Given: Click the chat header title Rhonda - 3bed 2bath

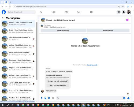Looking at the screenshot, I should click(60, 20).
